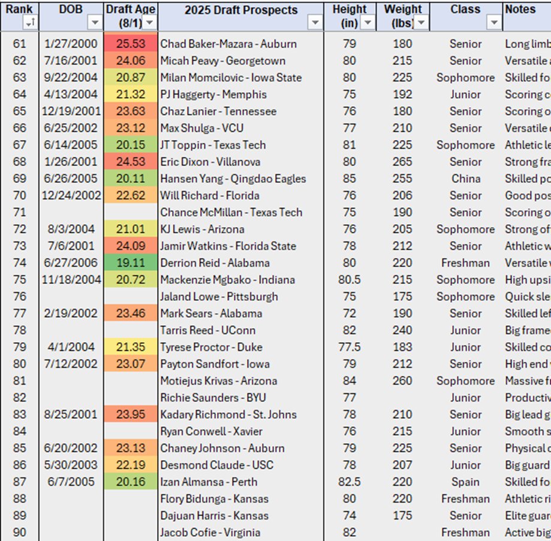
Task: Click the height cell 80.5
Action: pyautogui.click(x=350, y=280)
